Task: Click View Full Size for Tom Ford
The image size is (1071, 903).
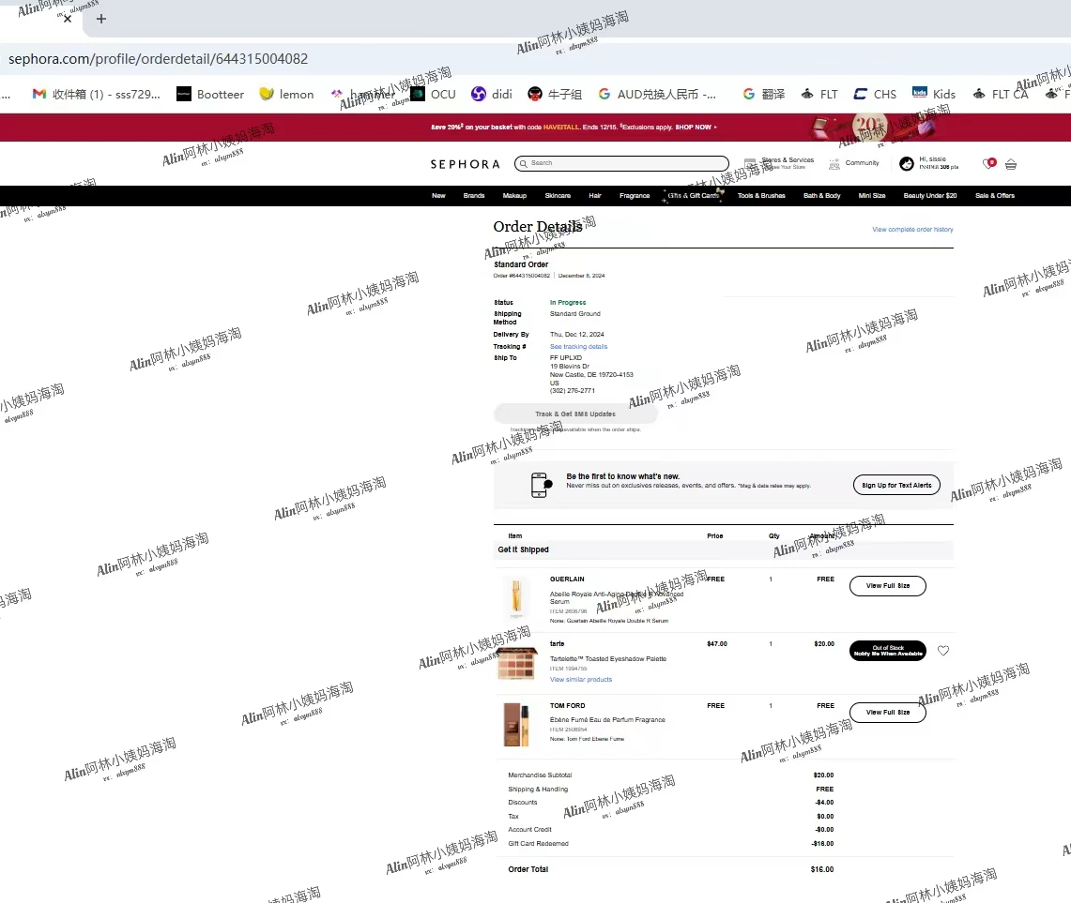Action: point(887,712)
